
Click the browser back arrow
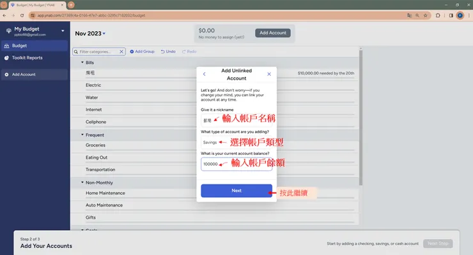(x=4, y=15)
